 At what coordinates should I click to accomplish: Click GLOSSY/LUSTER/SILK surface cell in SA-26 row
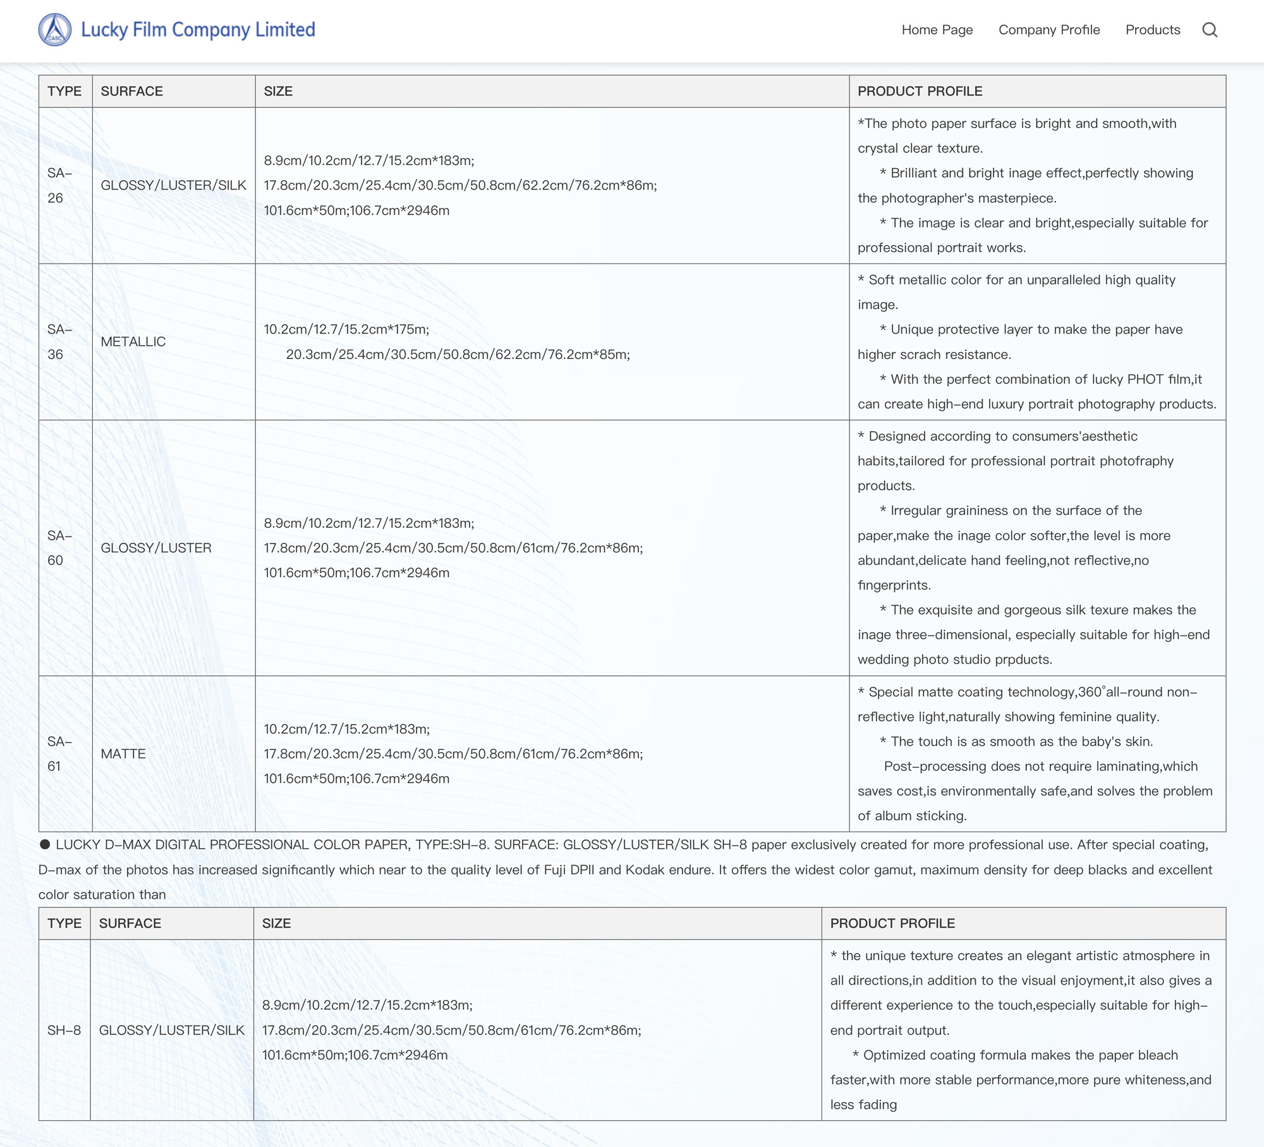[174, 185]
